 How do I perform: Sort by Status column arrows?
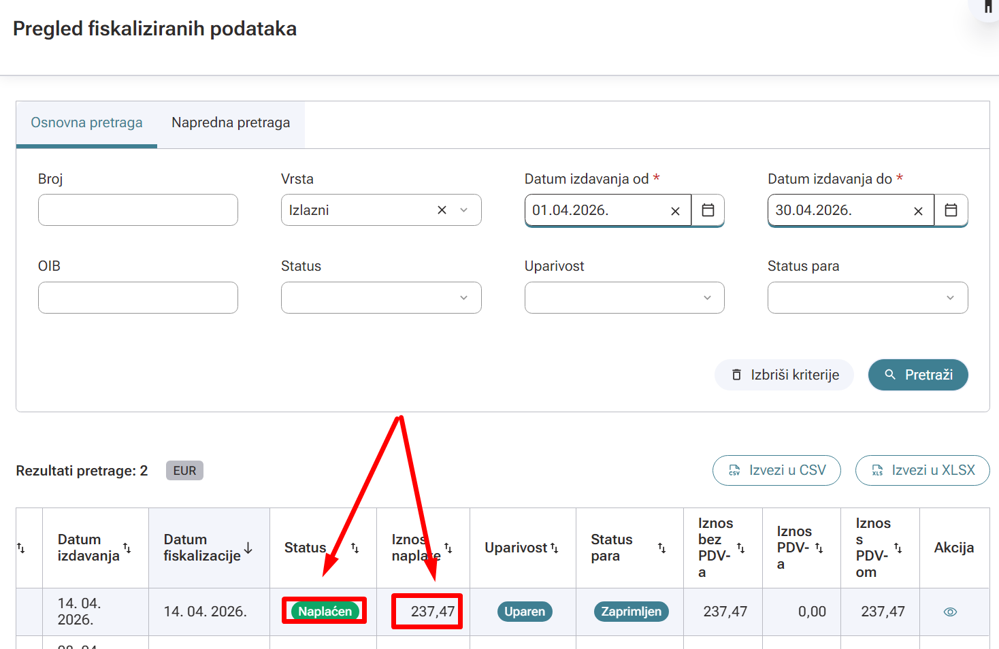pyautogui.click(x=355, y=548)
